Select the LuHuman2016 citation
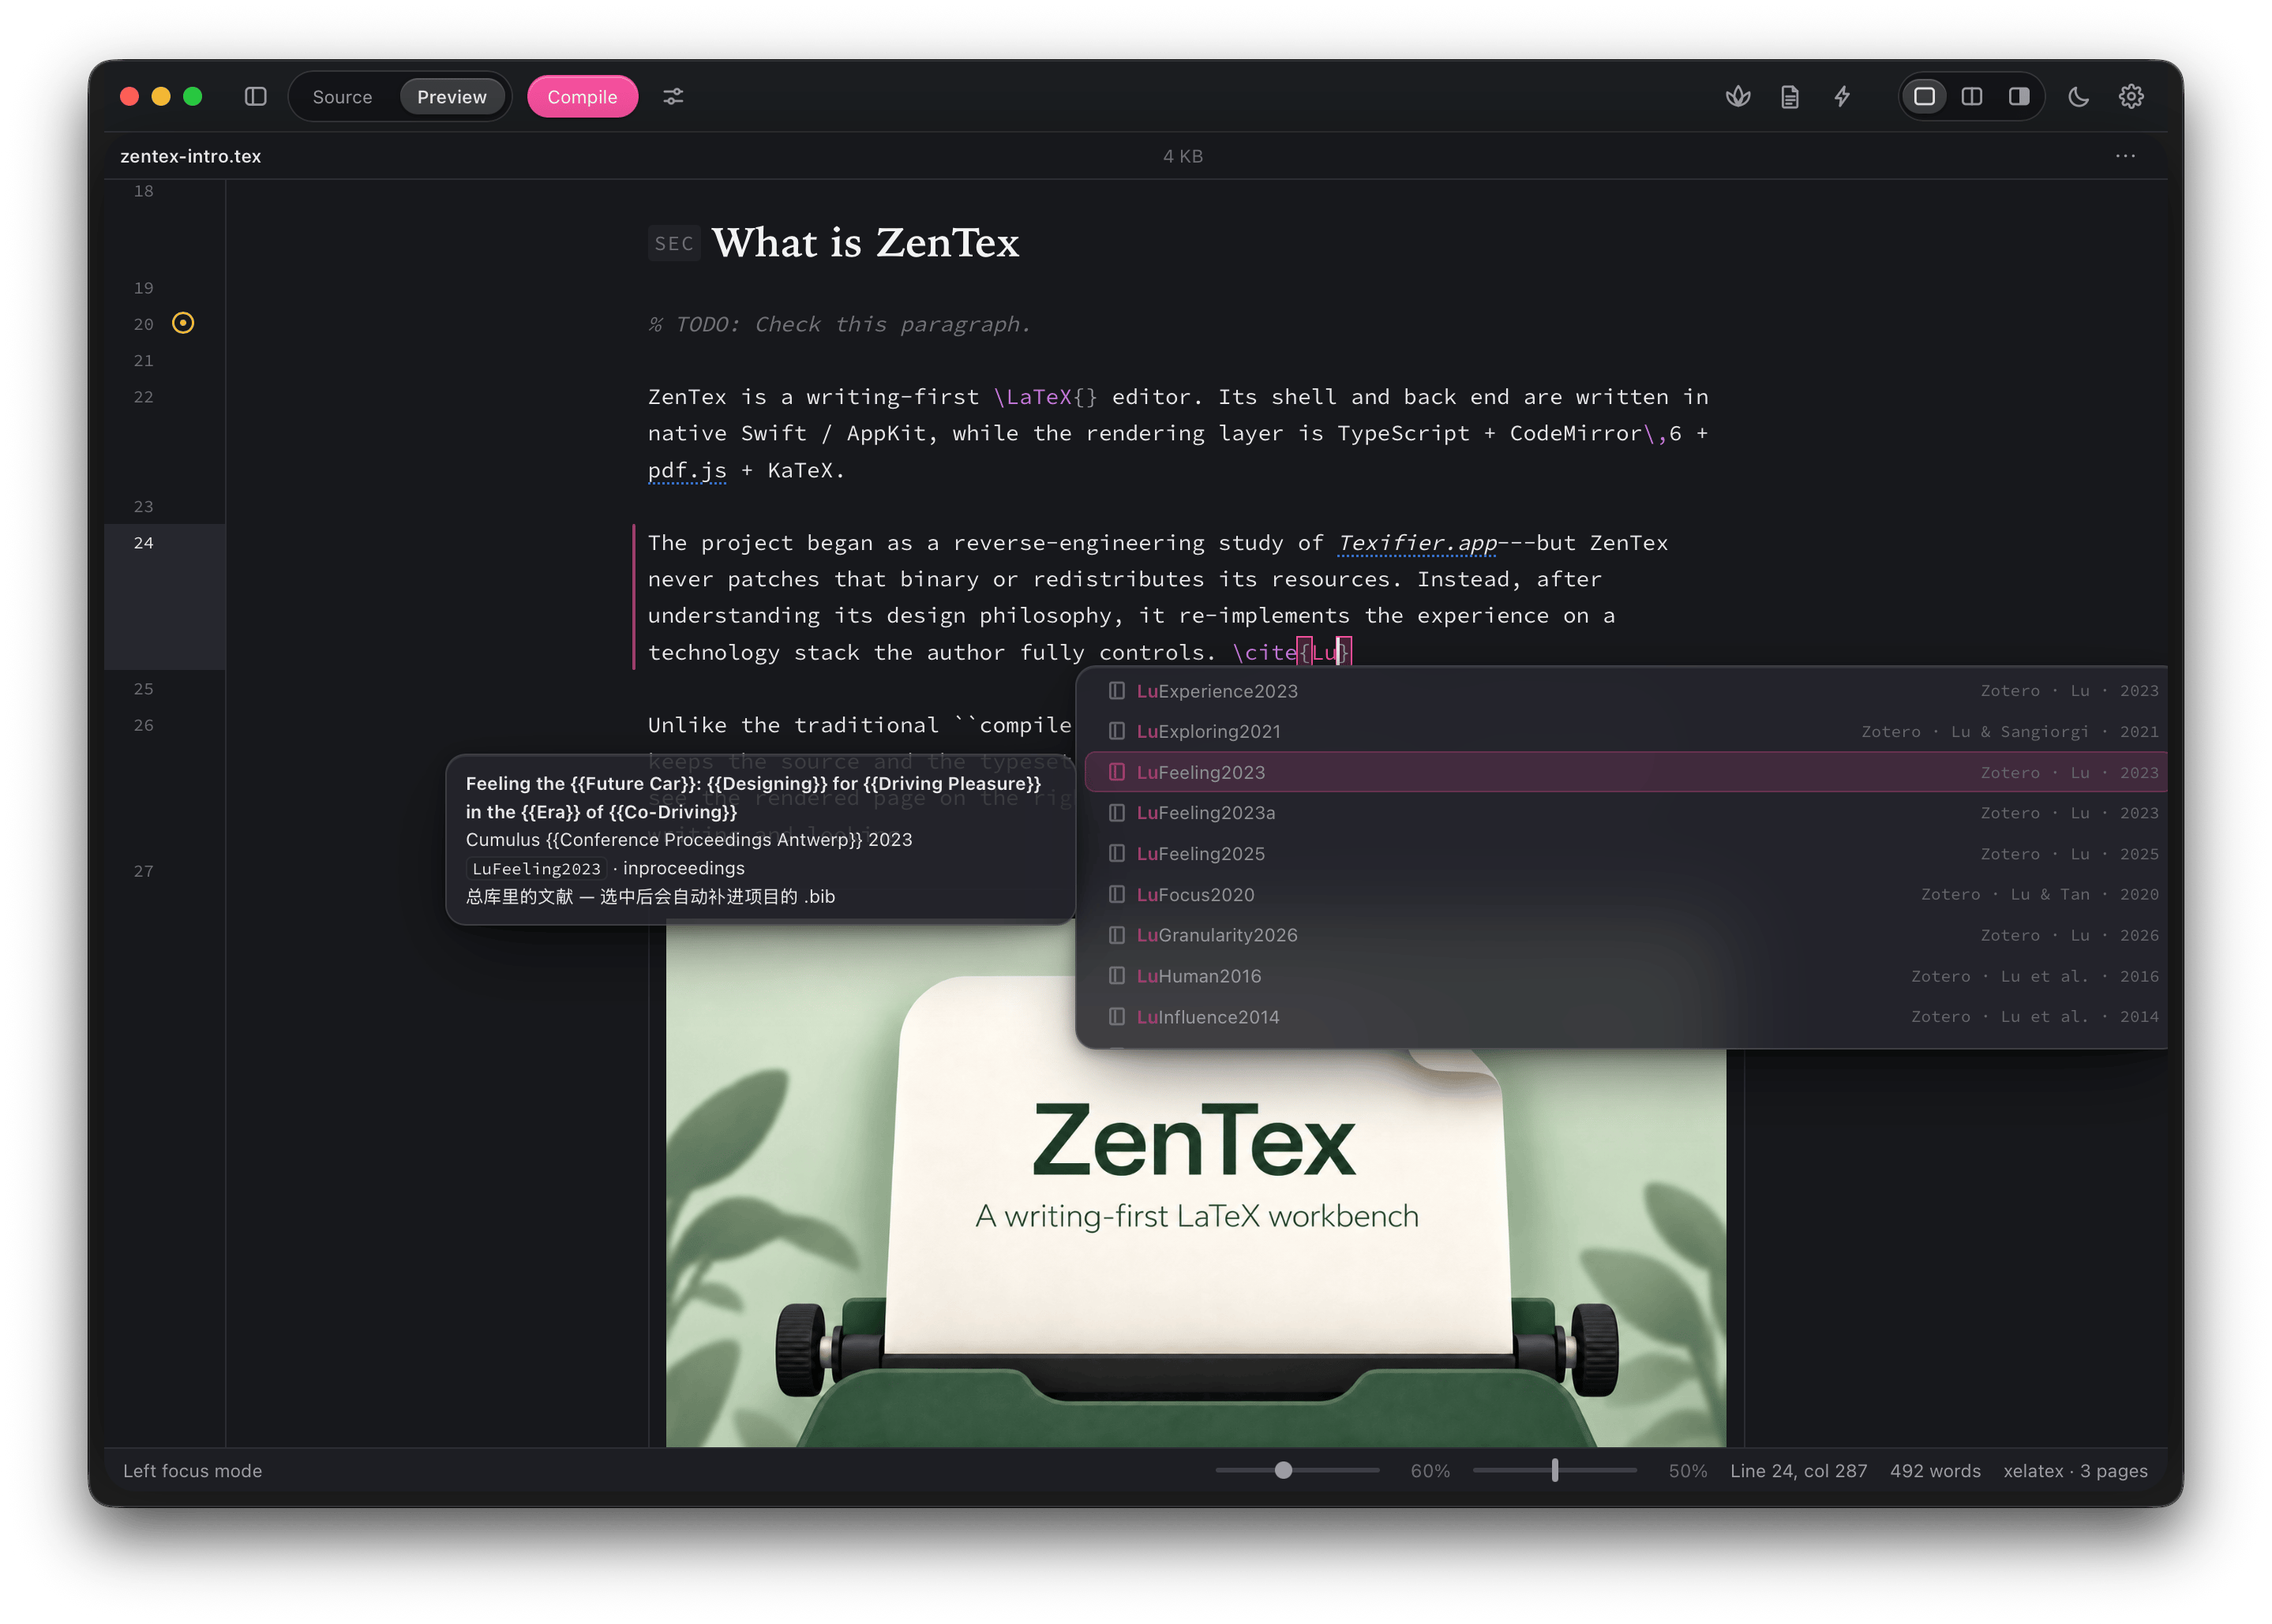The width and height of the screenshot is (2272, 1624). [1625, 976]
